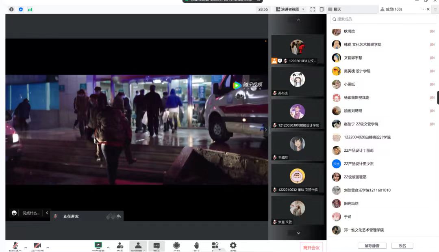Select member 1222004020白楠楠设计学院
Screen dimensions: 439x252
[x=383, y=137]
